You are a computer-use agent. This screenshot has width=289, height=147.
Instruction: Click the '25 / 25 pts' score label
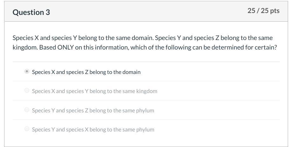pos(263,10)
